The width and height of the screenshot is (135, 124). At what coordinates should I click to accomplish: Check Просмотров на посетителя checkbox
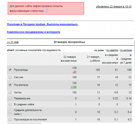pyautogui.click(x=10, y=119)
